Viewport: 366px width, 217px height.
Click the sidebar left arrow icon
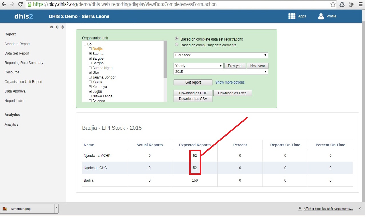(57, 27)
